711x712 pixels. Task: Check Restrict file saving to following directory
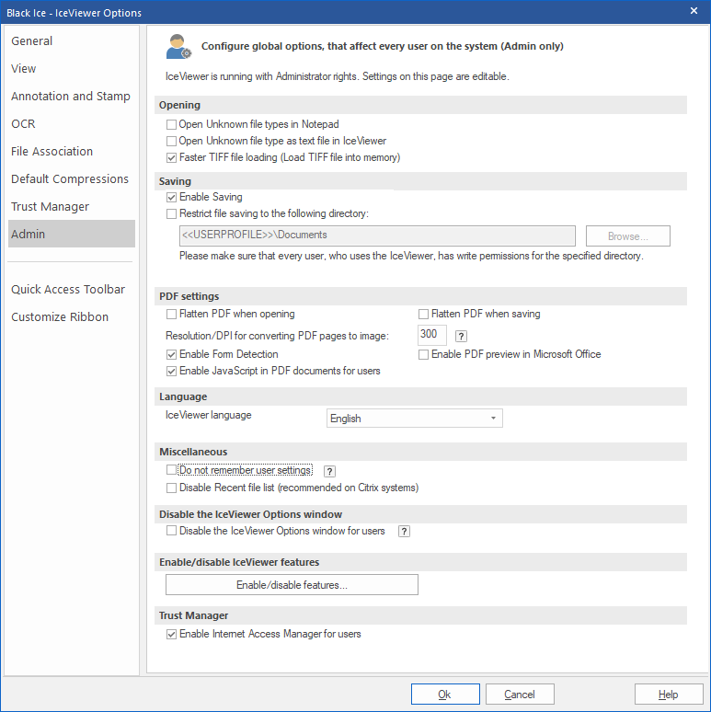pyautogui.click(x=171, y=213)
